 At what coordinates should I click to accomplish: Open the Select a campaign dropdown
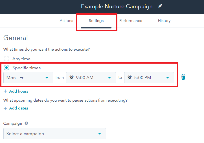tap(55, 134)
